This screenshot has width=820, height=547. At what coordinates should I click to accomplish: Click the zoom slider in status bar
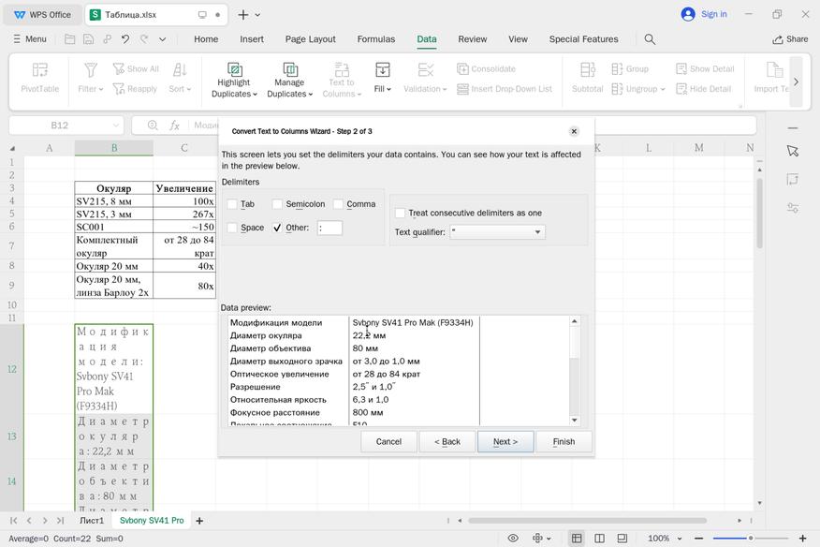[x=750, y=539]
